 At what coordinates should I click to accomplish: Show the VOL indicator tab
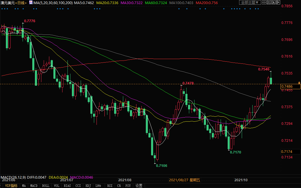coord(57,186)
